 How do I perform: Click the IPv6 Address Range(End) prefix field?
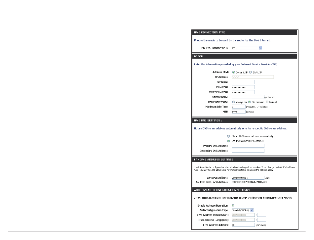click(243, 220)
